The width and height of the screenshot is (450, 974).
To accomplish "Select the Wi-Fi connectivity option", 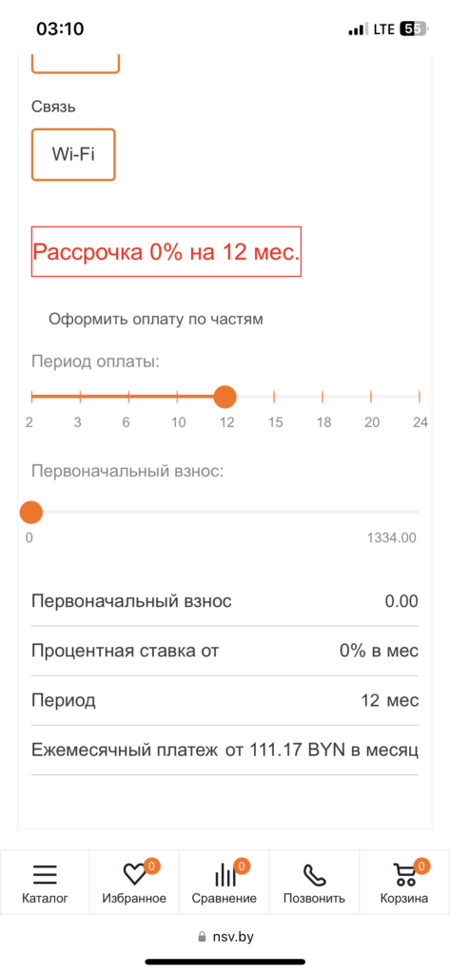I will (x=73, y=155).
